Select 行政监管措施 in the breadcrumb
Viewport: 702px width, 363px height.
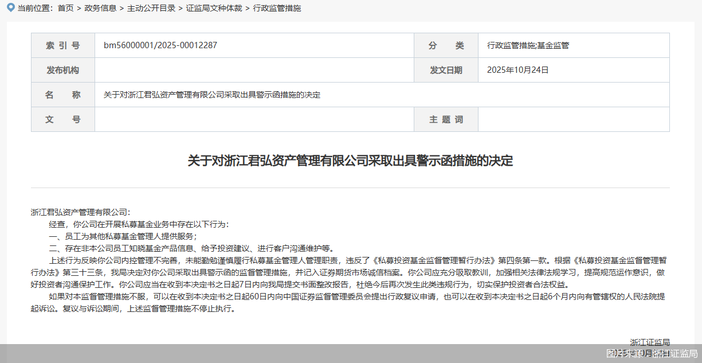277,8
